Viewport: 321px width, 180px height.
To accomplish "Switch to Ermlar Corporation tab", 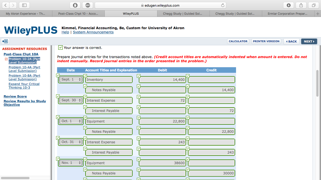I will (288, 14).
